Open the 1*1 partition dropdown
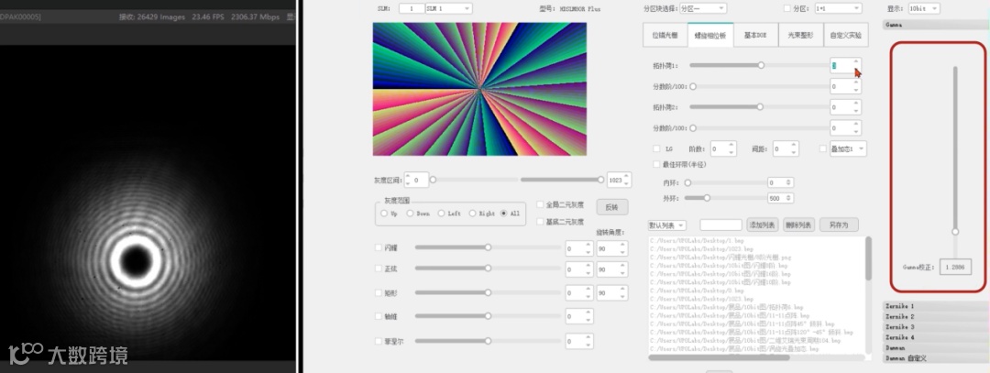990x373 pixels. [838, 8]
